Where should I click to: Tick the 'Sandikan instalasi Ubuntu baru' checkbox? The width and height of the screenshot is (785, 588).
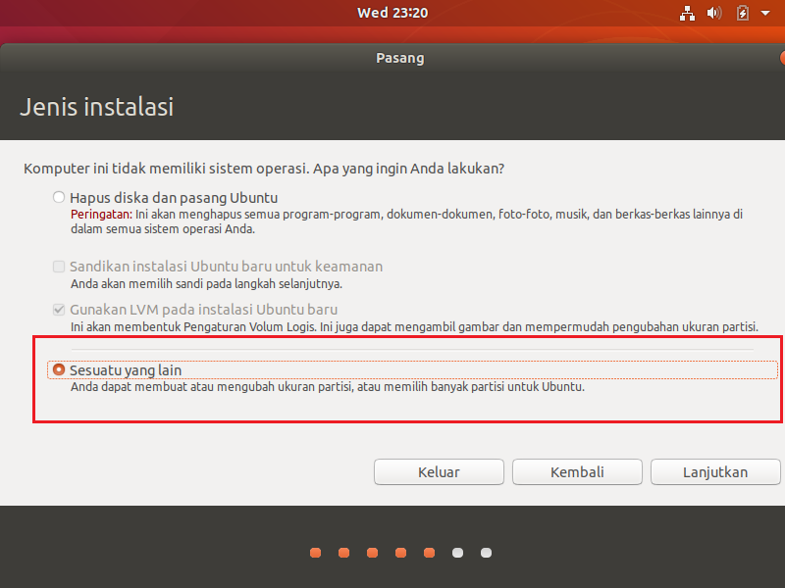59,266
